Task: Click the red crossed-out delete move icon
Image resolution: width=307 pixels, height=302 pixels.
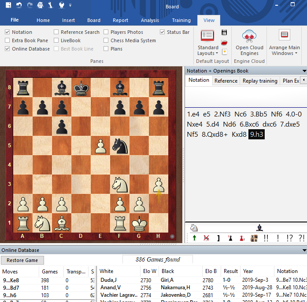Action: click(206, 238)
